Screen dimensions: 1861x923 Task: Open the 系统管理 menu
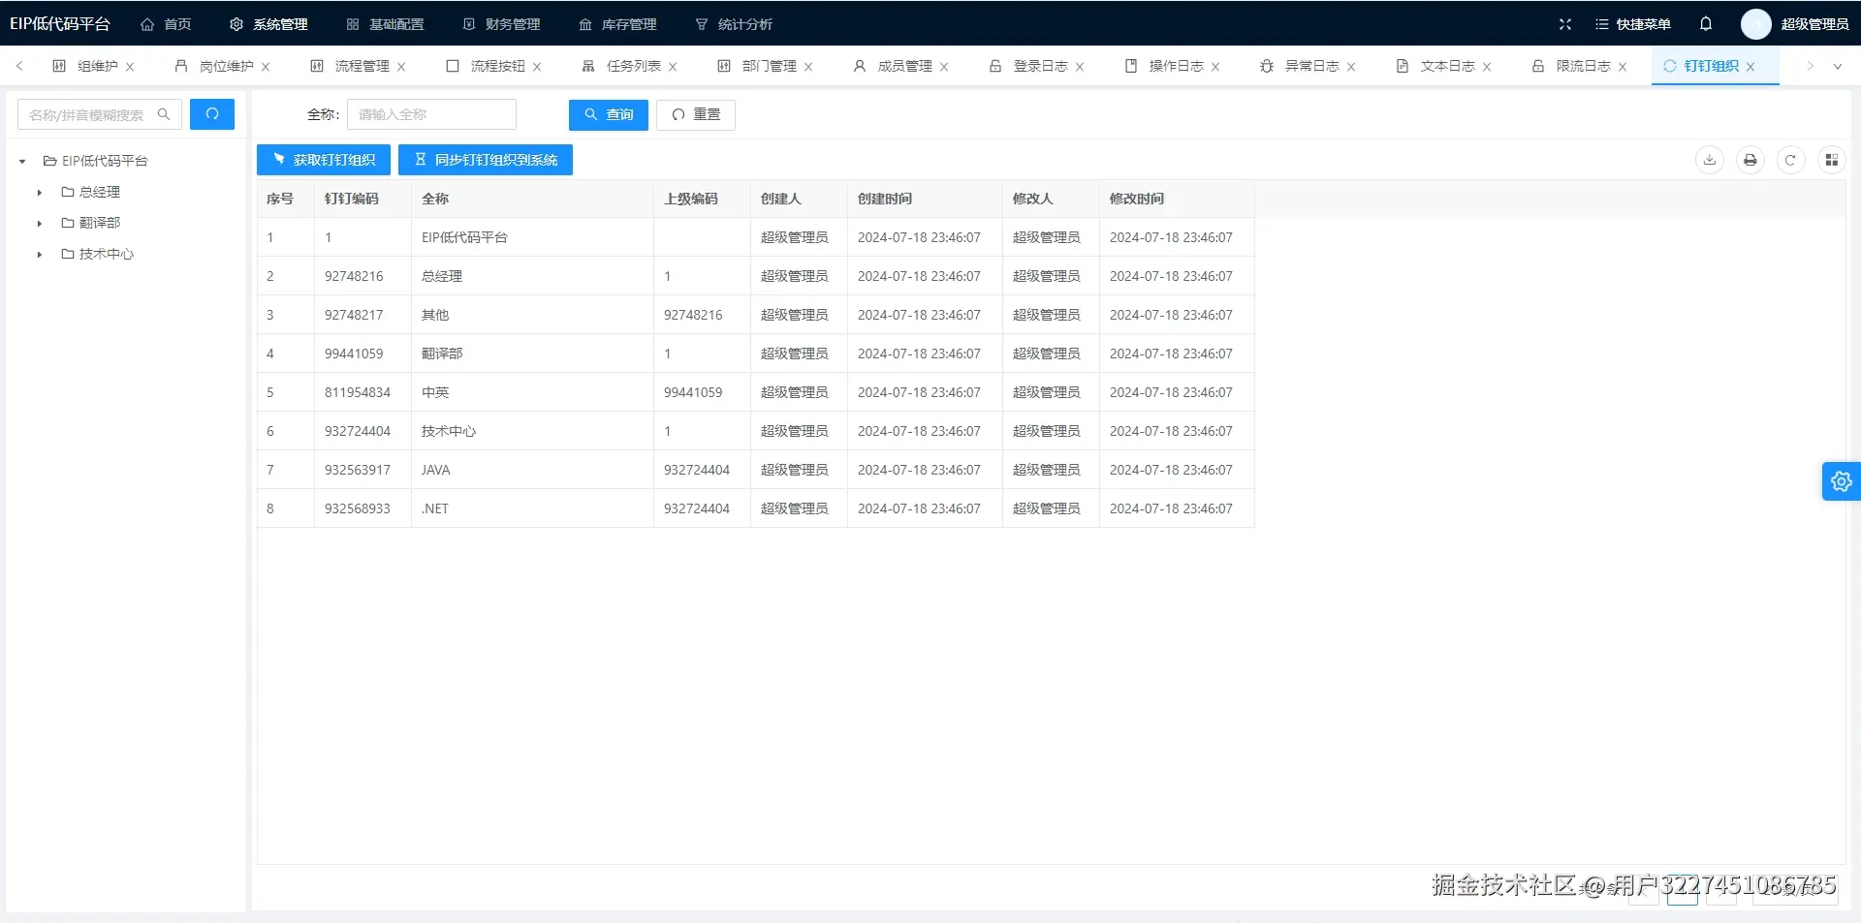(268, 24)
